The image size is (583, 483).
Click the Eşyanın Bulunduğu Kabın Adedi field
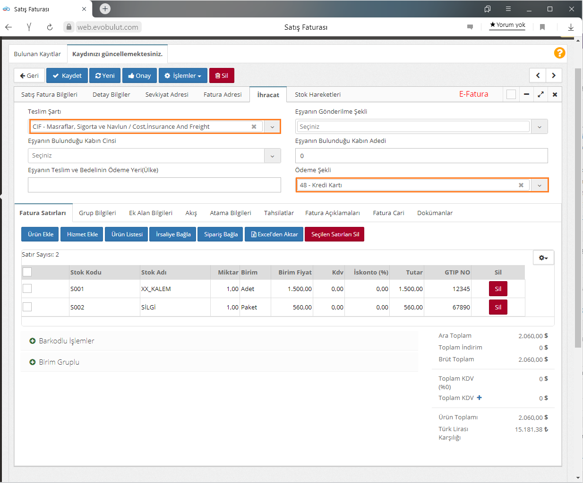click(421, 156)
